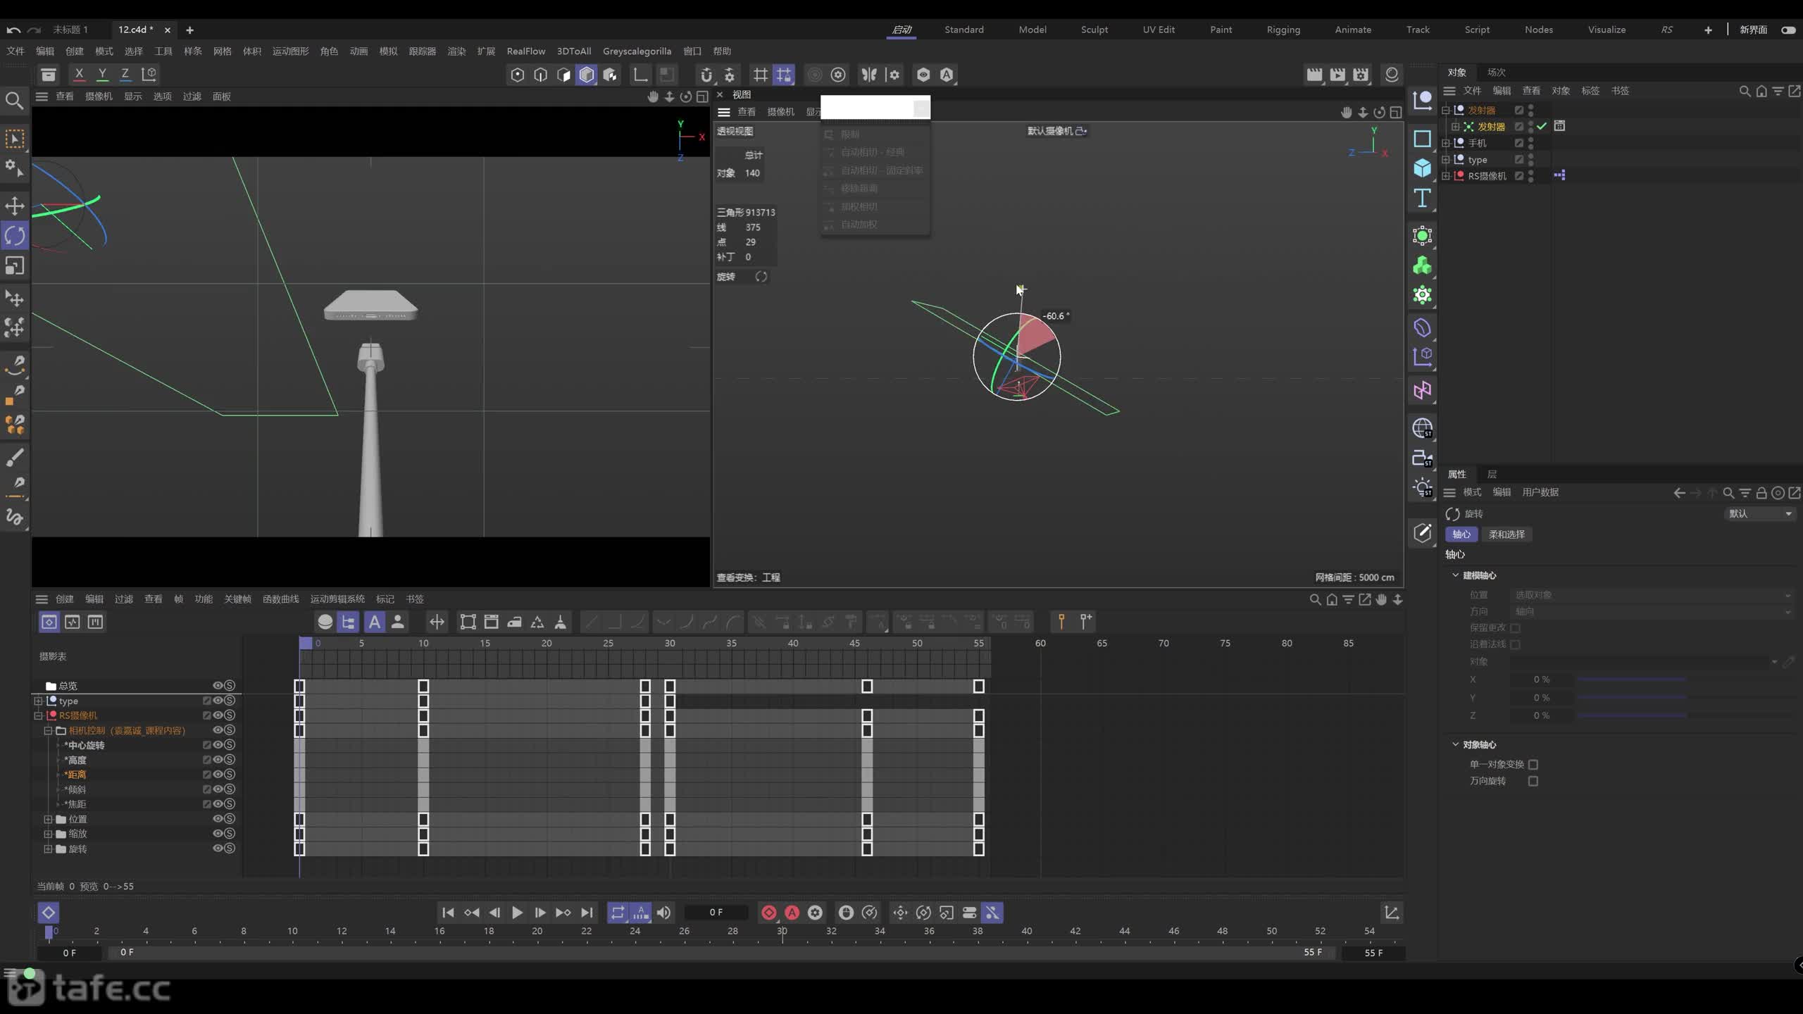Play the animation forward

(x=517, y=913)
